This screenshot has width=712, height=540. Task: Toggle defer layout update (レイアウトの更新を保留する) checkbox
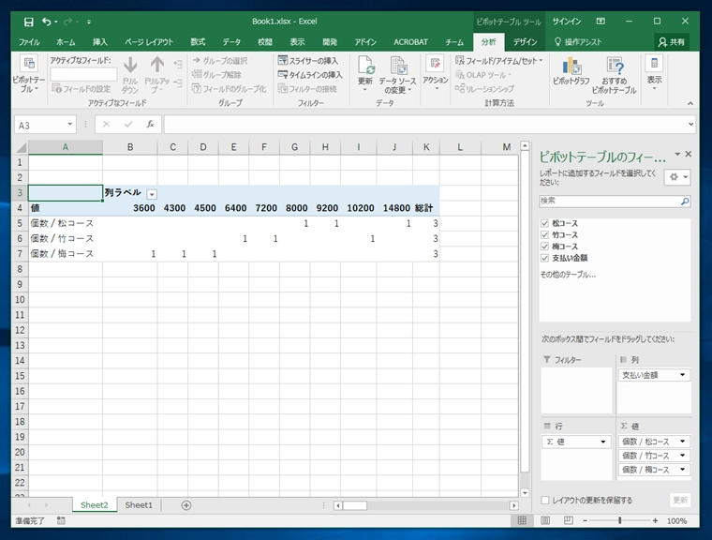pos(545,500)
